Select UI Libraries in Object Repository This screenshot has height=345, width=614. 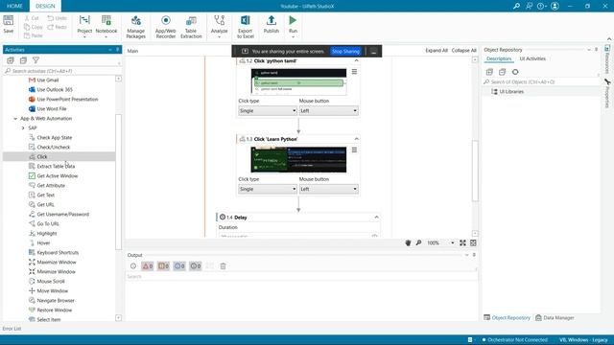click(511, 92)
